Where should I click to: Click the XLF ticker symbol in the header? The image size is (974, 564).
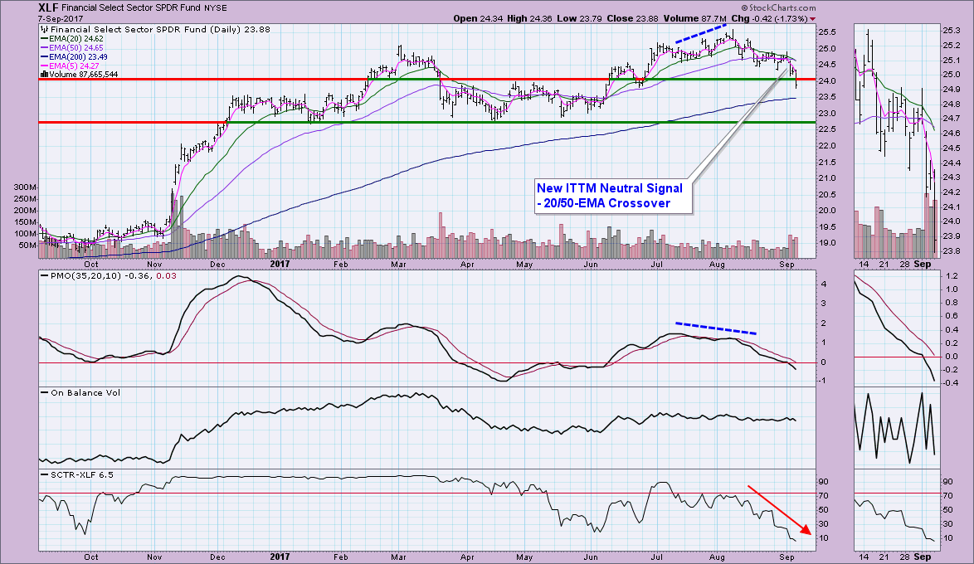48,8
